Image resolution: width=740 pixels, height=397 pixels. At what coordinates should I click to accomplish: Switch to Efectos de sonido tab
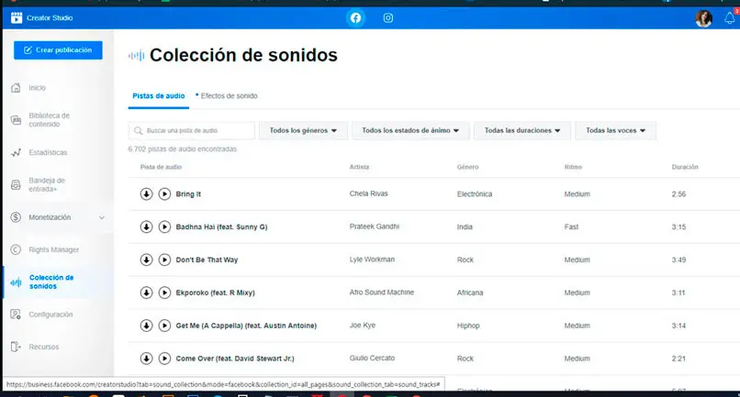[227, 95]
